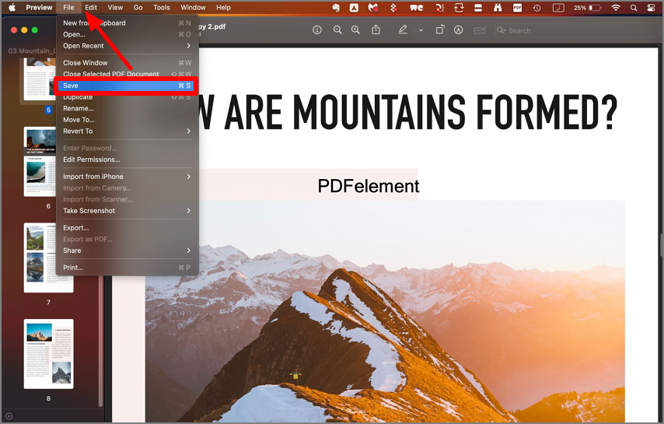
Task: Expand the Import from iPhone submenu
Action: (x=126, y=177)
